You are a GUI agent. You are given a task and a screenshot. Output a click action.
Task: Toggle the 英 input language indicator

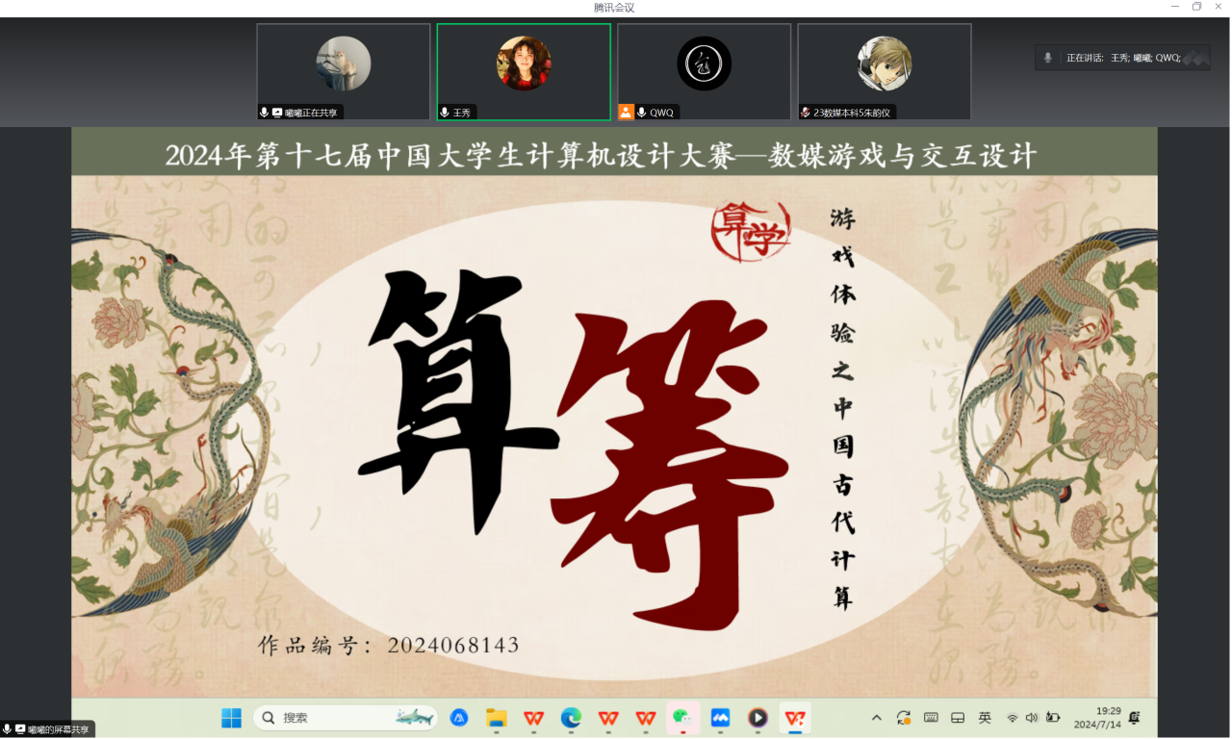[x=985, y=718]
